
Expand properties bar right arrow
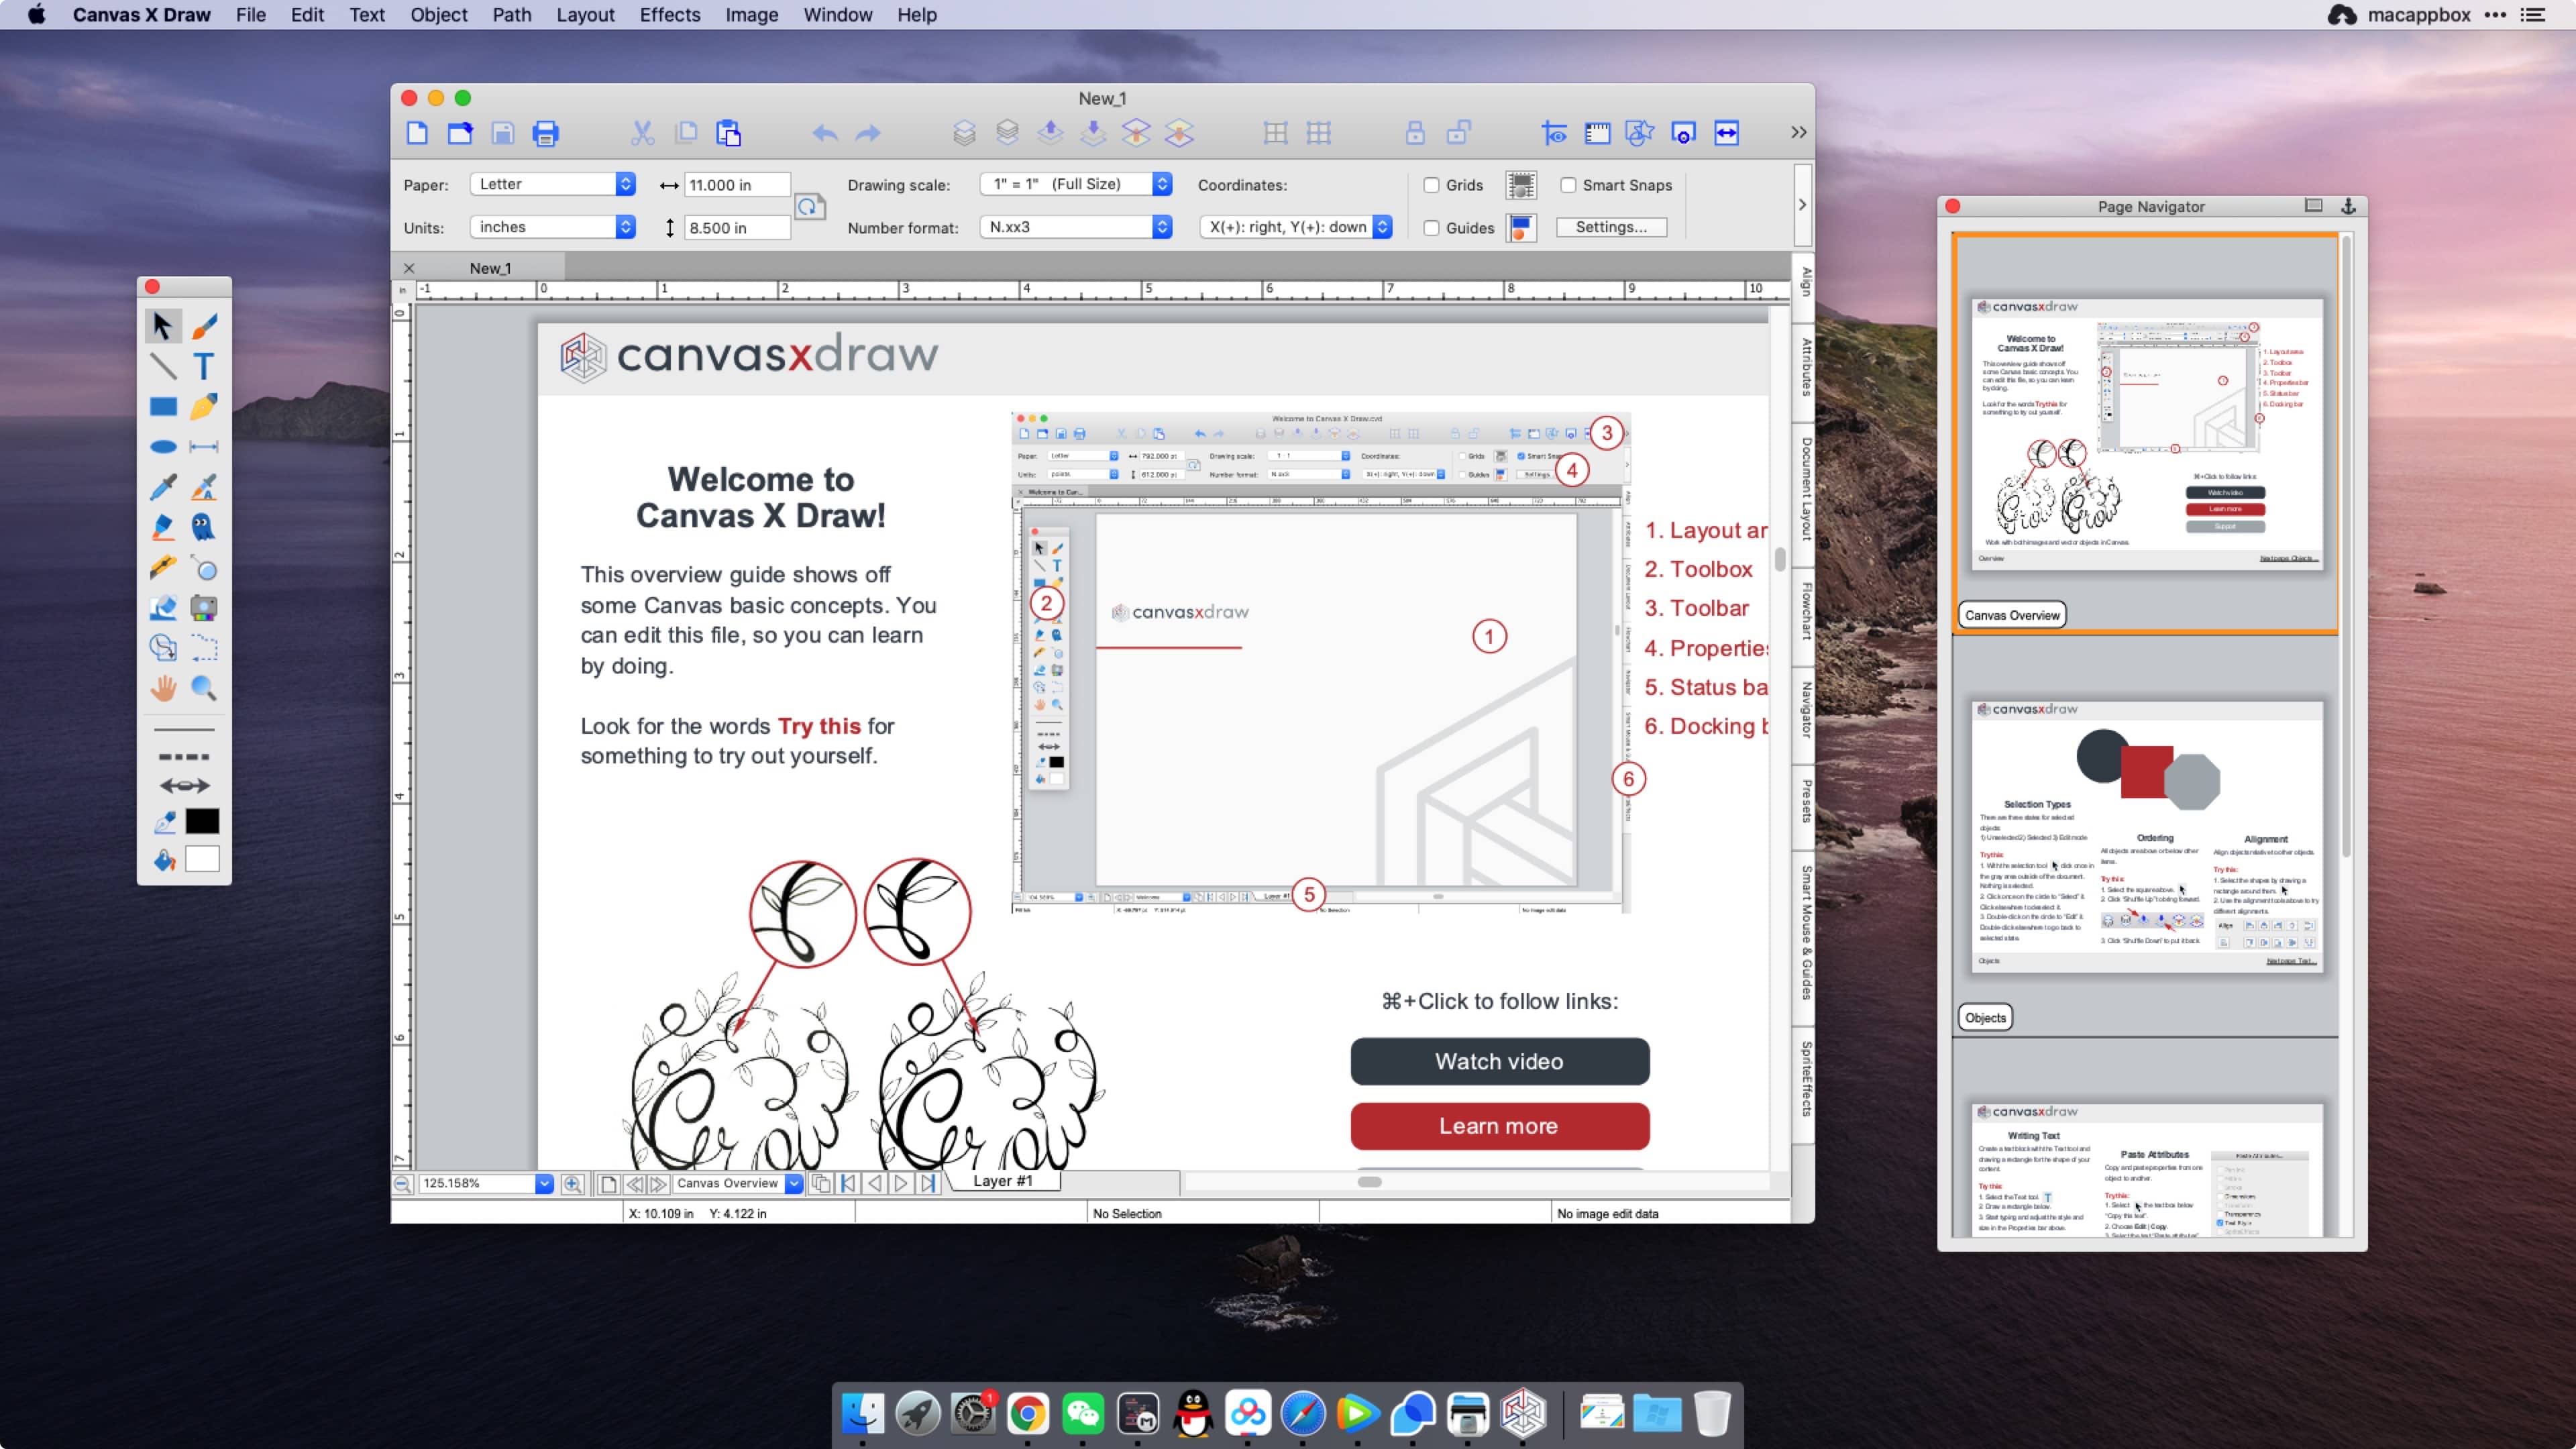(x=1802, y=205)
